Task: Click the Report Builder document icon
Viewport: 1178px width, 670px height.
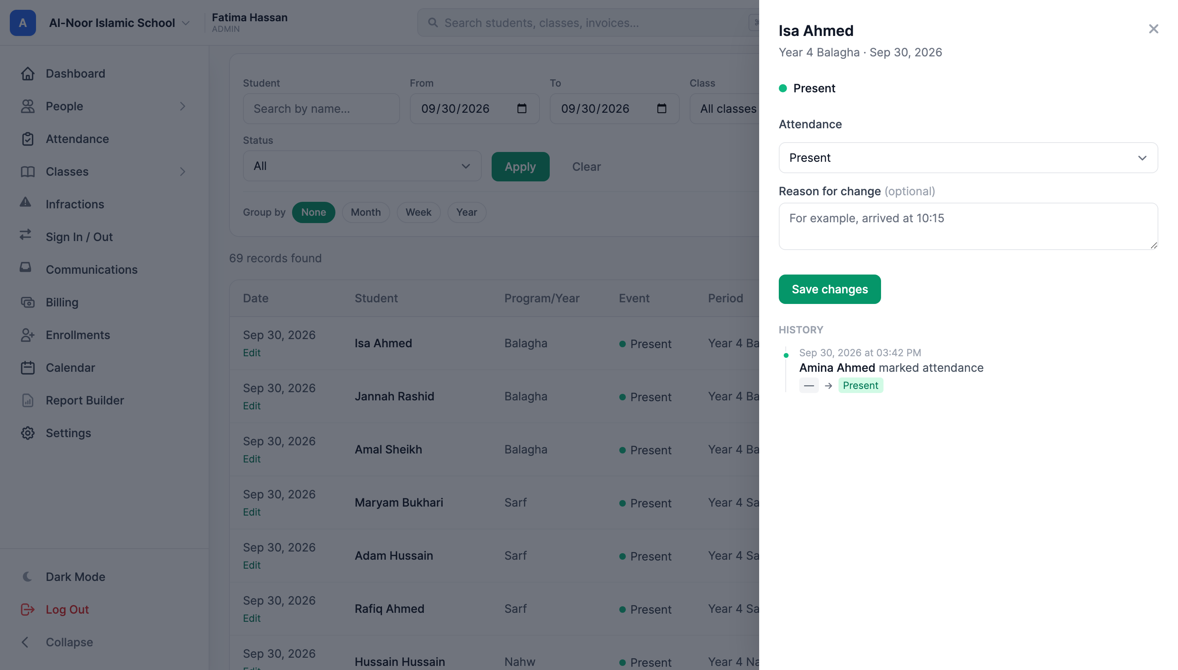Action: click(x=28, y=400)
